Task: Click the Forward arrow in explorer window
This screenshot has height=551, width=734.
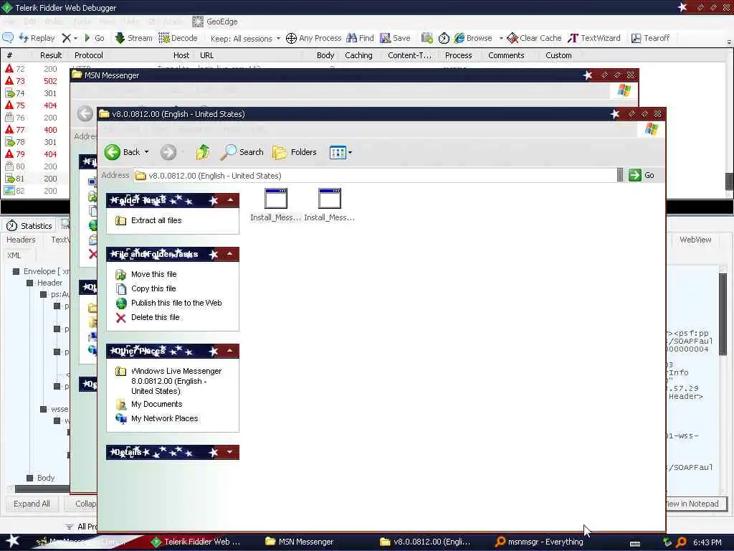Action: pos(168,152)
